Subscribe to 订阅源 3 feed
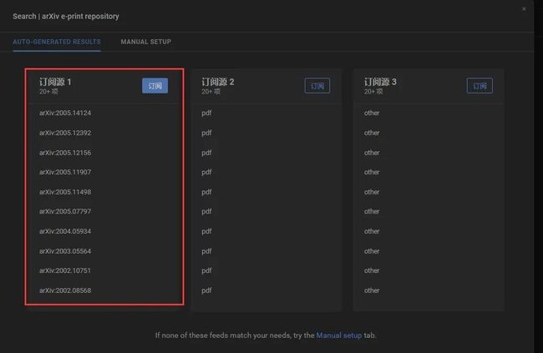The image size is (543, 353). (480, 85)
